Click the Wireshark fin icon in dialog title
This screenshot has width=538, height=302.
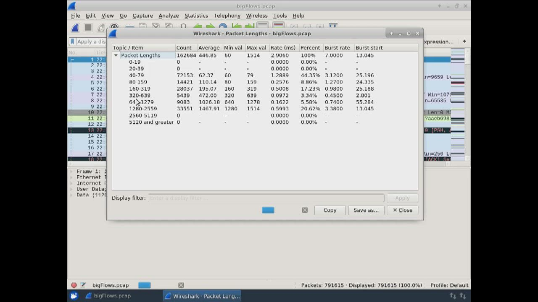113,34
